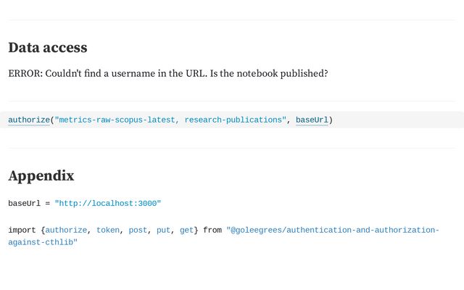Click the Appendix heading

click(41, 175)
